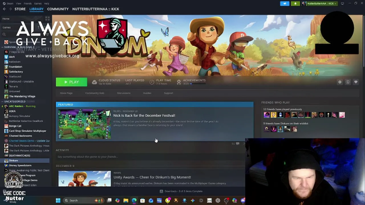Switch library to grid view icon
Viewport: 365px width, 205px height.
[x=47, y=19]
